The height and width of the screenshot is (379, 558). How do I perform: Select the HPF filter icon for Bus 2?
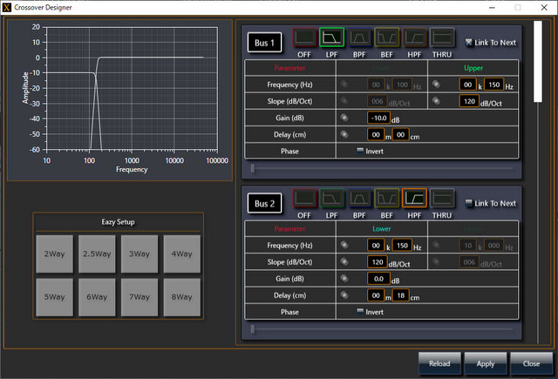[x=415, y=200]
